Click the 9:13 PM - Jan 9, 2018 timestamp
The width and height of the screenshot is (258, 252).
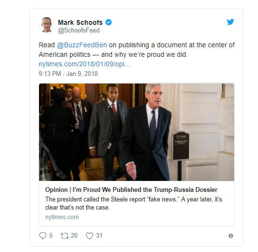tap(68, 73)
